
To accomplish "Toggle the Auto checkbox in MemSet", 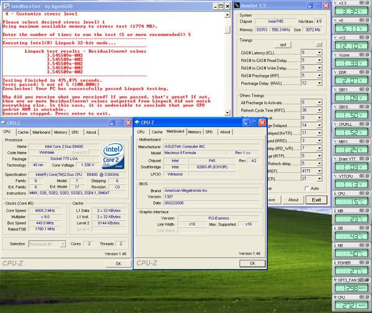I will (307, 188).
